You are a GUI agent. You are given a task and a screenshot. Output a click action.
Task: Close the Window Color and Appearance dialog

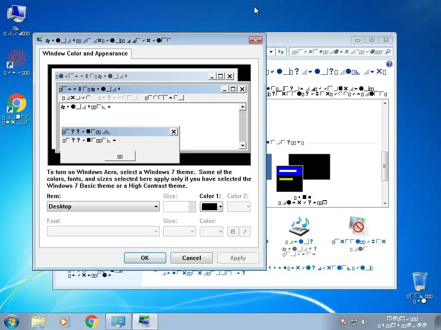(x=255, y=40)
